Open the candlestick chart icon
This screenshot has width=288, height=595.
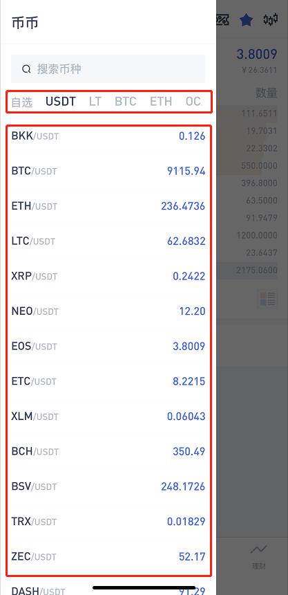[271, 19]
